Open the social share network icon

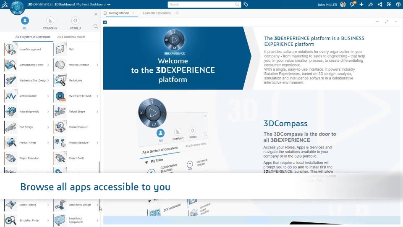pos(379,4)
